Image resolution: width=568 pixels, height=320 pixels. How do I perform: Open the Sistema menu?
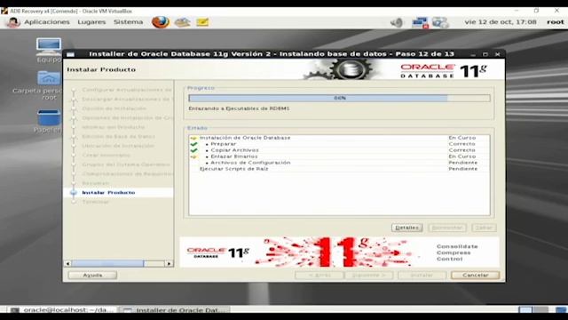(128, 22)
